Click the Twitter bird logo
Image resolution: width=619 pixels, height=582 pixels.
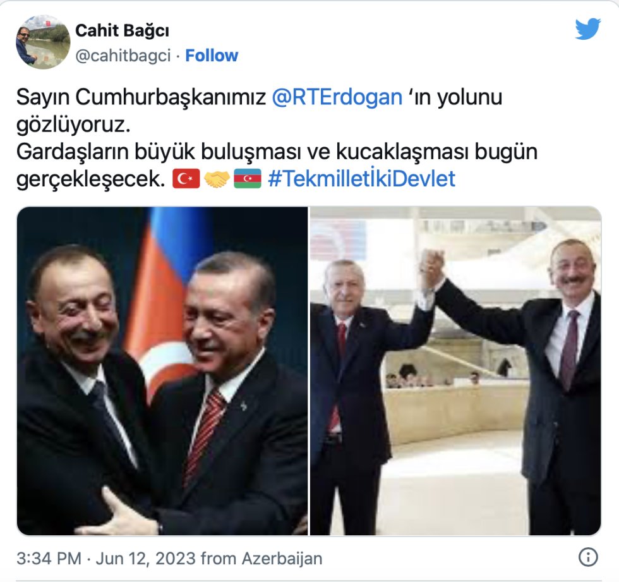pyautogui.click(x=588, y=29)
